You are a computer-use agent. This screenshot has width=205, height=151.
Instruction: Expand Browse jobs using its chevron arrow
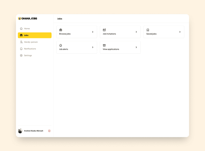(93, 32)
